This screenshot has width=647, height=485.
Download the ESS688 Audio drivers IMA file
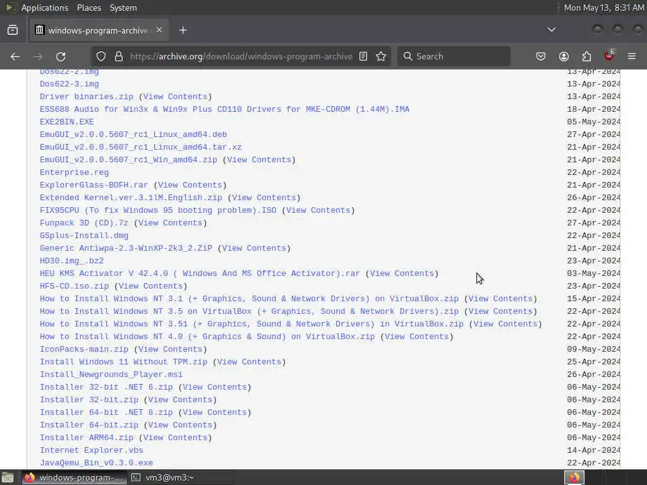coord(224,109)
